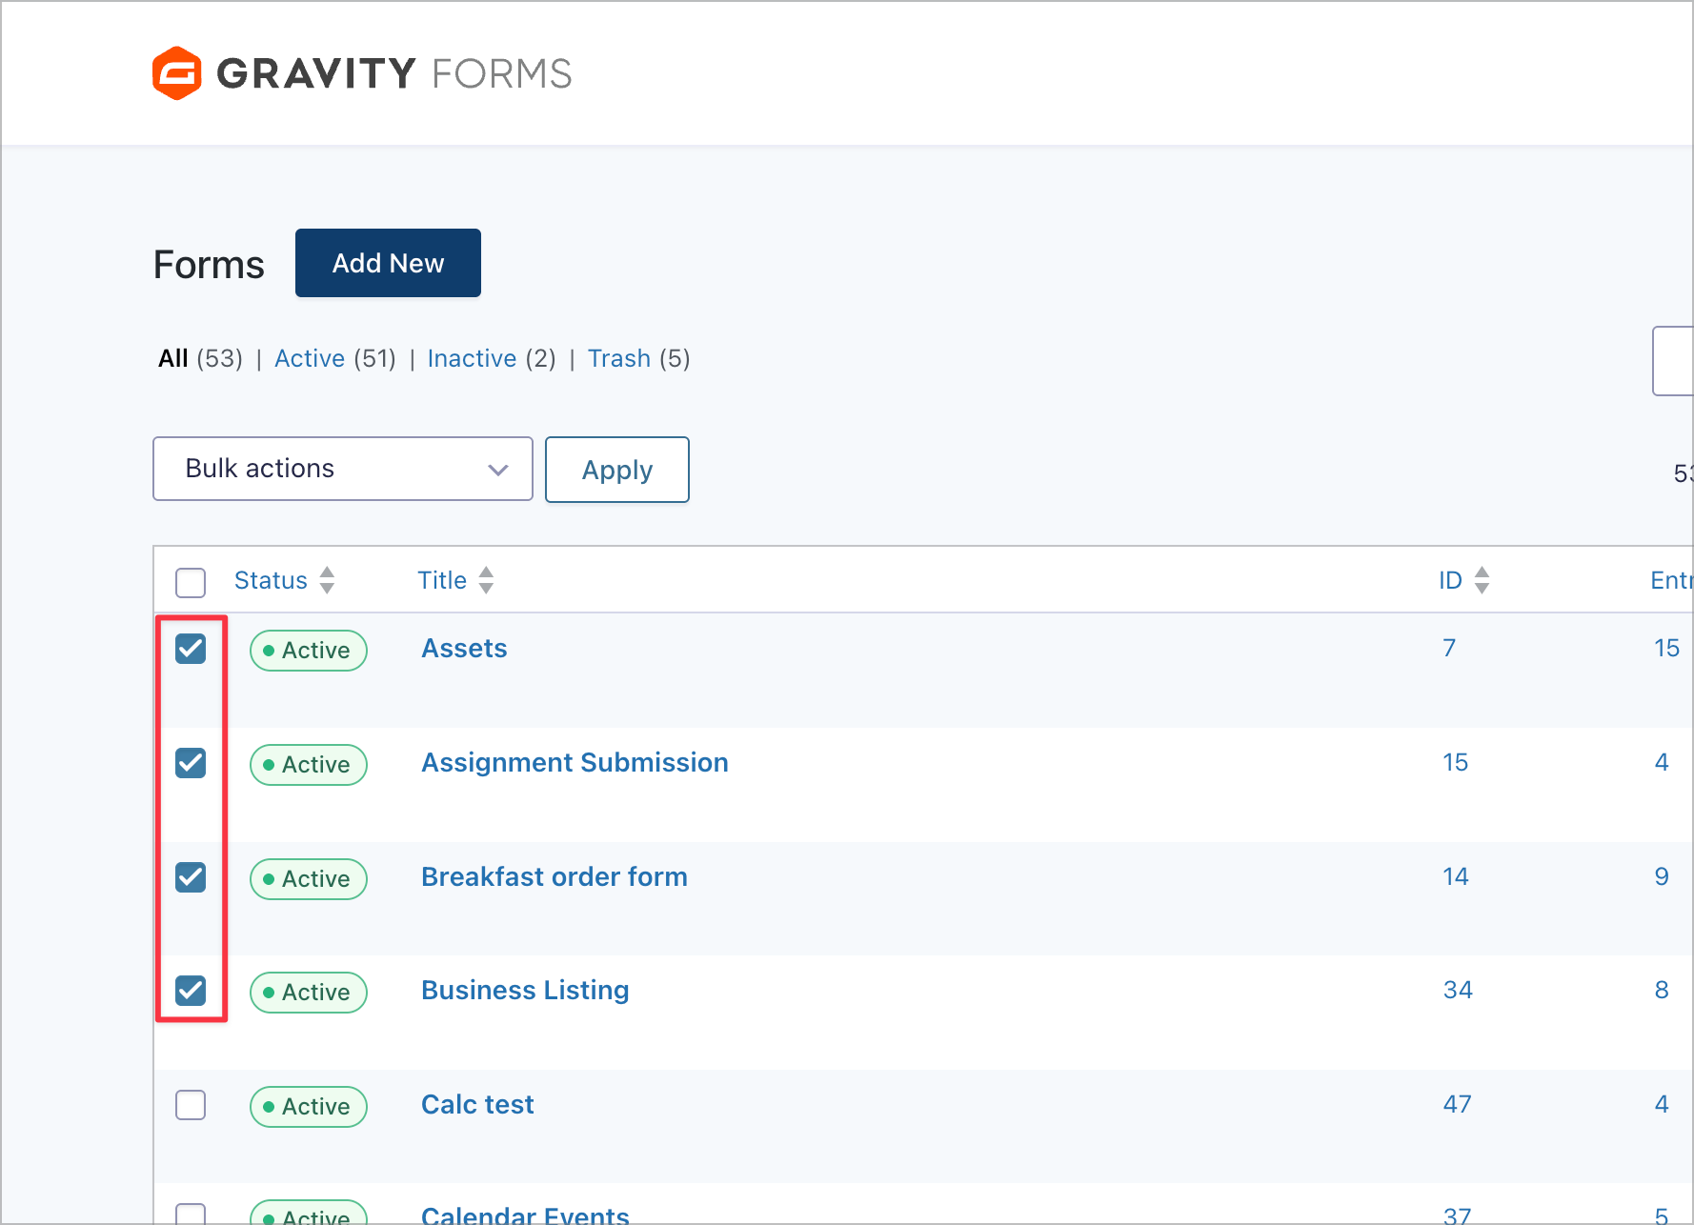Open the Business Listing form

[x=524, y=990]
